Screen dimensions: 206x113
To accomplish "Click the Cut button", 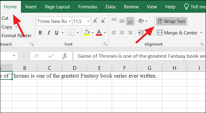I will point(5,18).
